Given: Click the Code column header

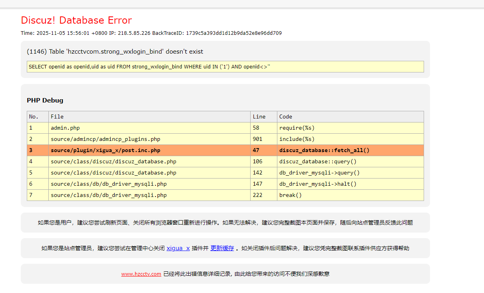Looking at the screenshot, I should coord(351,117).
